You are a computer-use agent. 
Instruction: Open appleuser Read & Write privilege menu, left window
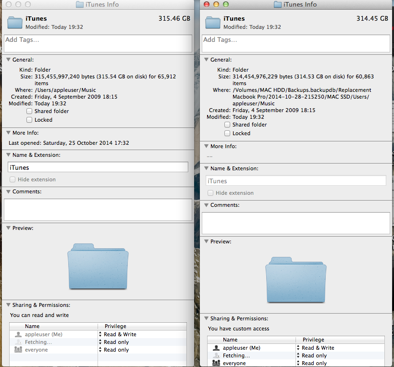point(118,334)
